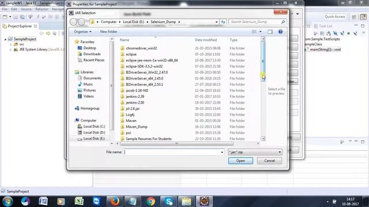Expand SampleProject in Eclipse Project Explorer
Image resolution: width=369 pixels, height=207 pixels.
coord(5,39)
